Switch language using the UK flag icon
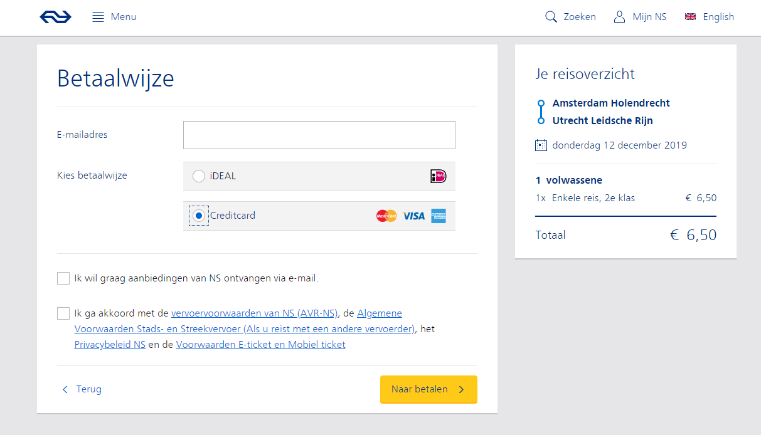The height and width of the screenshot is (435, 761). tap(690, 17)
